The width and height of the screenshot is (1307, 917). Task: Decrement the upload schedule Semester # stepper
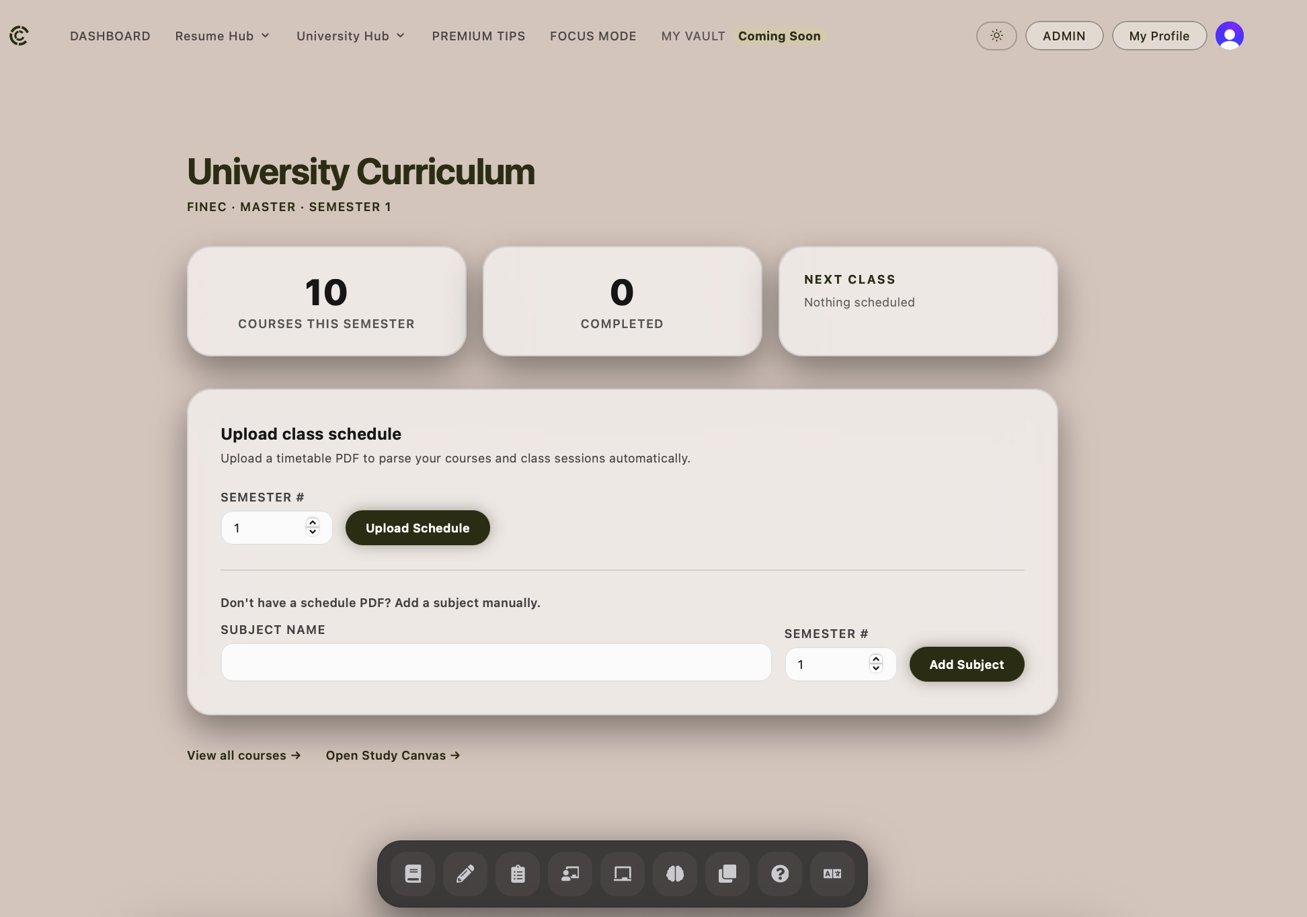pos(313,532)
